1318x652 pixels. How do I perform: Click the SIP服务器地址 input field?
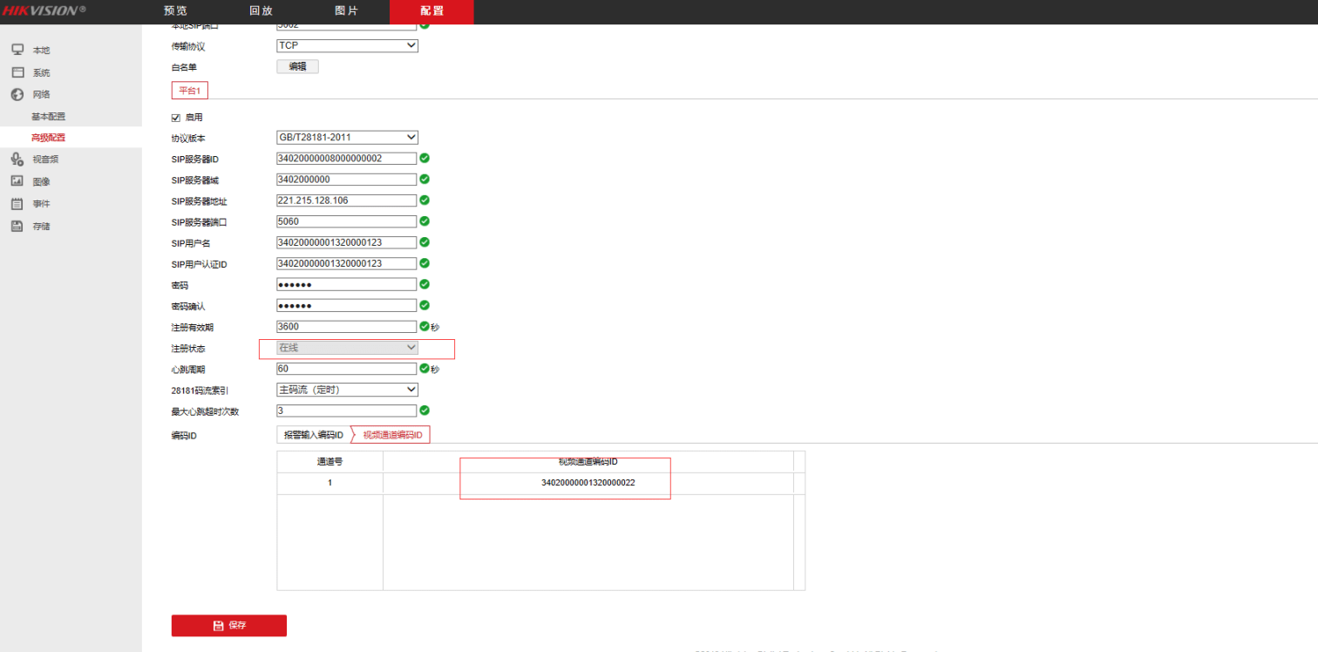pos(346,200)
